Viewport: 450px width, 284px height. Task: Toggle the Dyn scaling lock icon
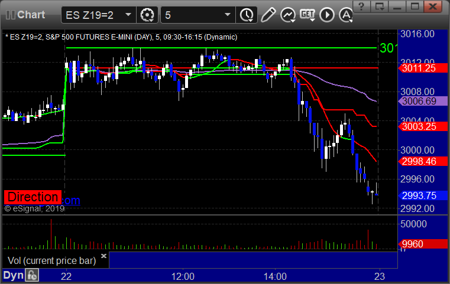tap(32, 275)
